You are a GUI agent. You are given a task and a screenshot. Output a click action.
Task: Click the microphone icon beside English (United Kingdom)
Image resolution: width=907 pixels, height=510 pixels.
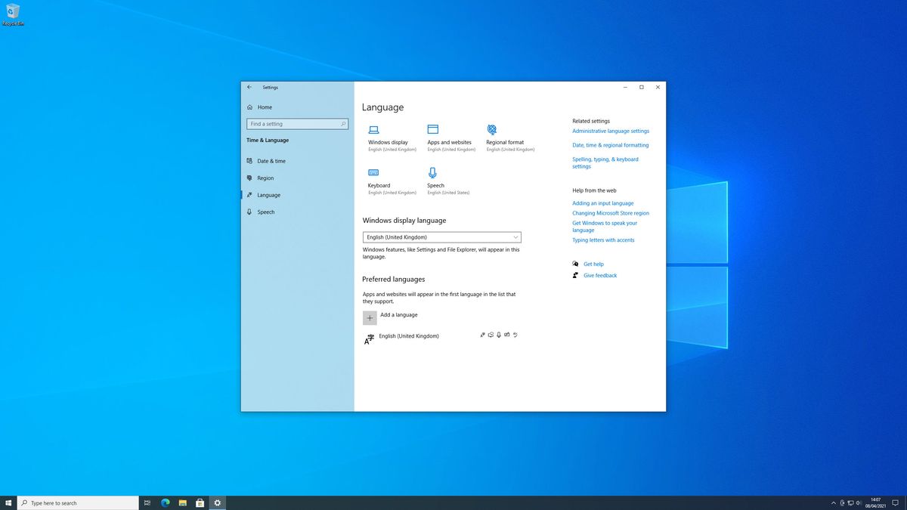click(x=498, y=335)
